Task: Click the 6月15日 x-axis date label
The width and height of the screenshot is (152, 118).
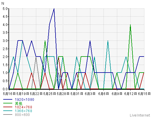Action: coord(144,94)
